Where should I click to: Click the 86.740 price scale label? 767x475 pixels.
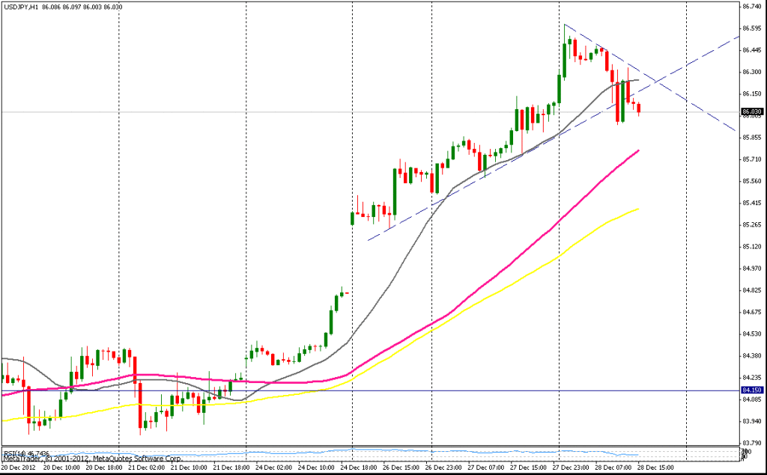[751, 6]
